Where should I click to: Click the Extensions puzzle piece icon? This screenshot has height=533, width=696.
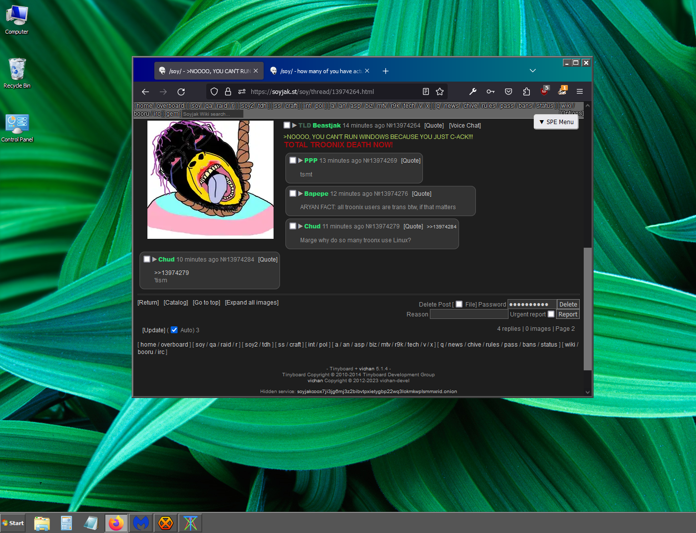point(526,91)
